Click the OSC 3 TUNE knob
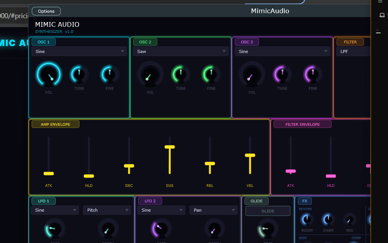 282,74
